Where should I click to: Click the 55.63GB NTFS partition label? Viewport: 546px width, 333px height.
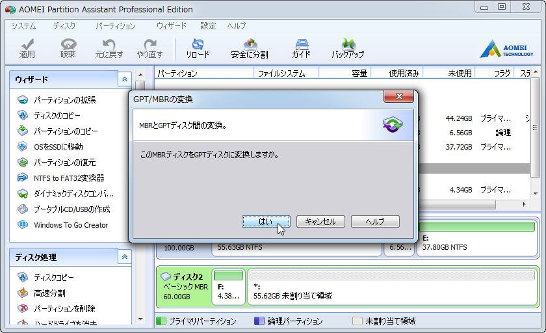pyautogui.click(x=240, y=247)
